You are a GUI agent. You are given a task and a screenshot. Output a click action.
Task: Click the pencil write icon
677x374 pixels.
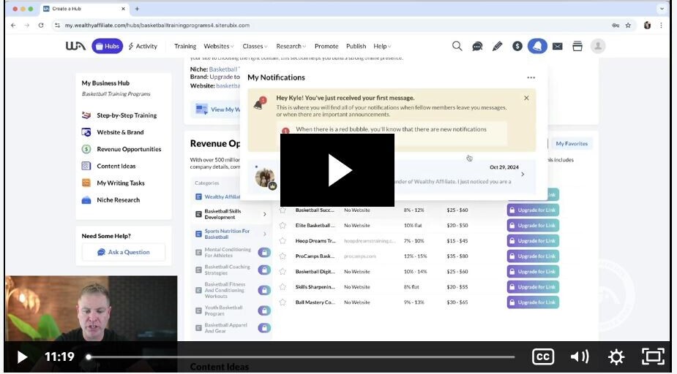point(498,46)
